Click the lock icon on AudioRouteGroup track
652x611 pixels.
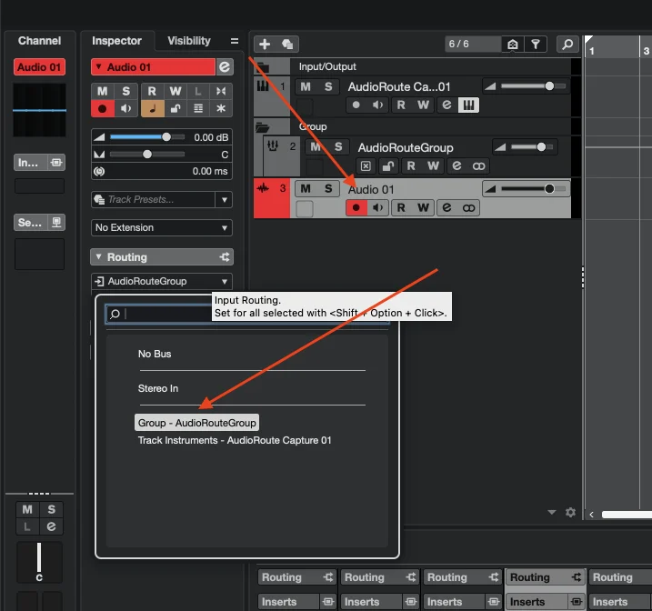pyautogui.click(x=388, y=165)
